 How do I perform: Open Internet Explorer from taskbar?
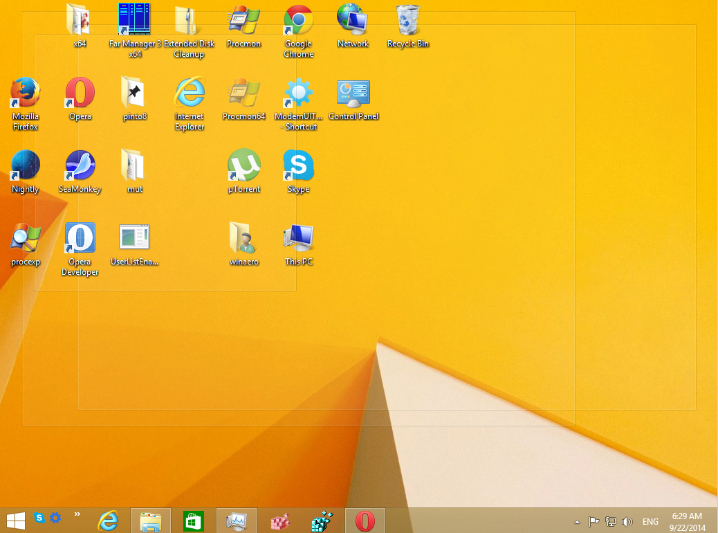[x=108, y=521]
